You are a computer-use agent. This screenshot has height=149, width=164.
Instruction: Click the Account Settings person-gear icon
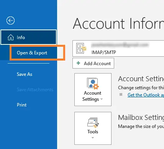[x=93, y=83]
